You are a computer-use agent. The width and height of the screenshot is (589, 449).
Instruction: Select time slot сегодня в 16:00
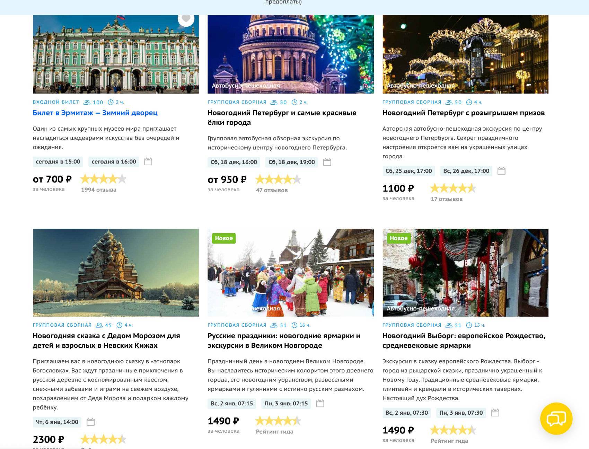pos(114,162)
